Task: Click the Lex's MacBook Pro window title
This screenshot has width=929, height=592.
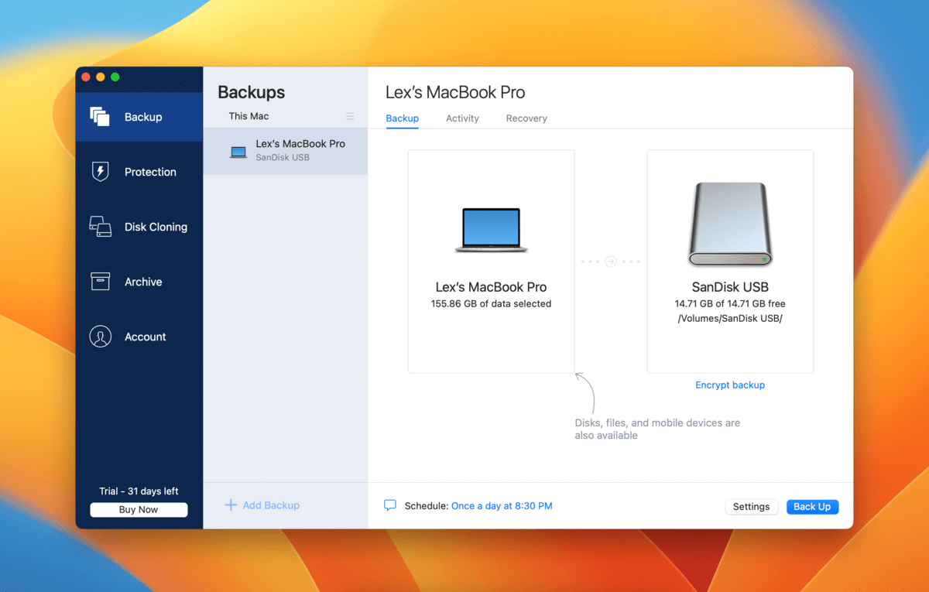Action: pos(455,93)
